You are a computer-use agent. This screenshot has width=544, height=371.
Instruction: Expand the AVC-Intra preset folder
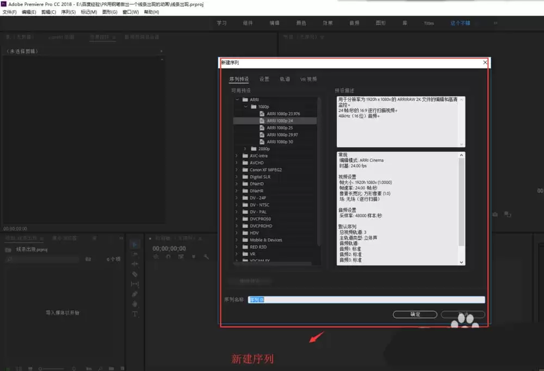pyautogui.click(x=237, y=156)
